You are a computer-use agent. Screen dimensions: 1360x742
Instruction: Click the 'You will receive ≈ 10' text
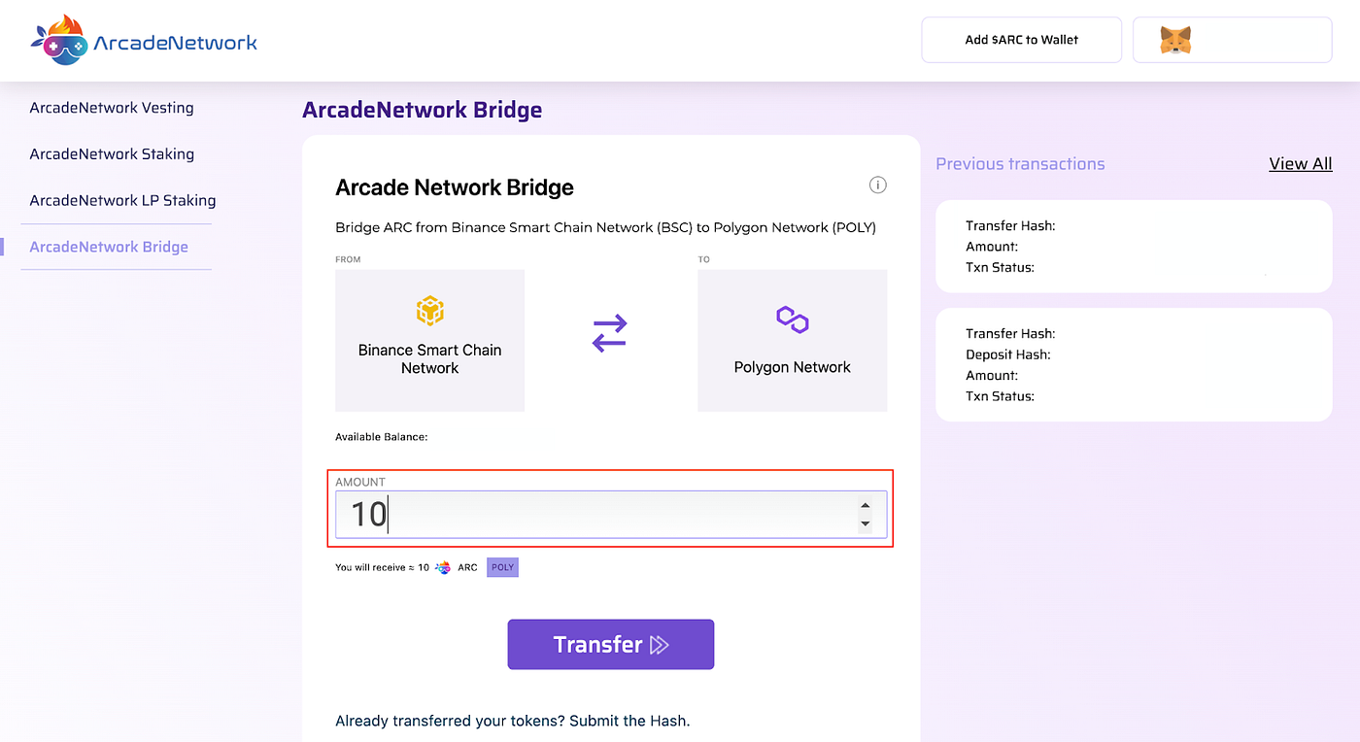click(x=383, y=567)
